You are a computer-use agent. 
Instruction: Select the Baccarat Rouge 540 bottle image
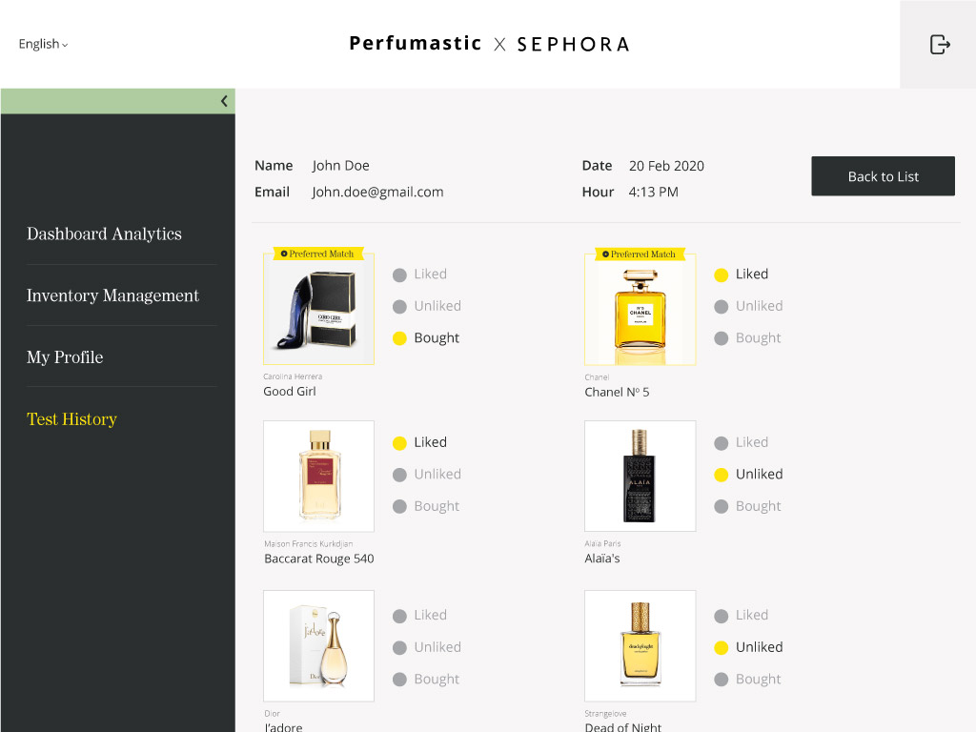(318, 476)
